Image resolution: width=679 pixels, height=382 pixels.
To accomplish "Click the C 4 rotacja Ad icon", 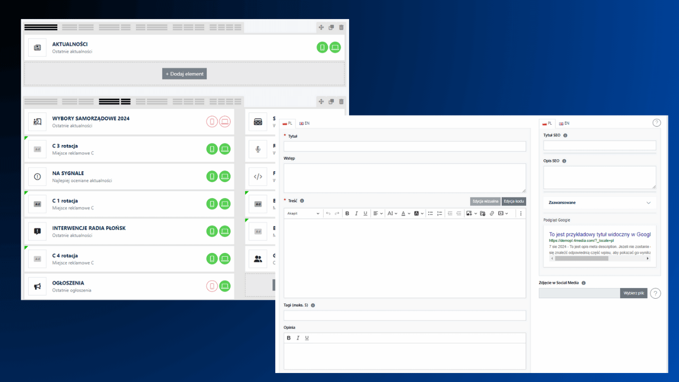I will [x=37, y=258].
